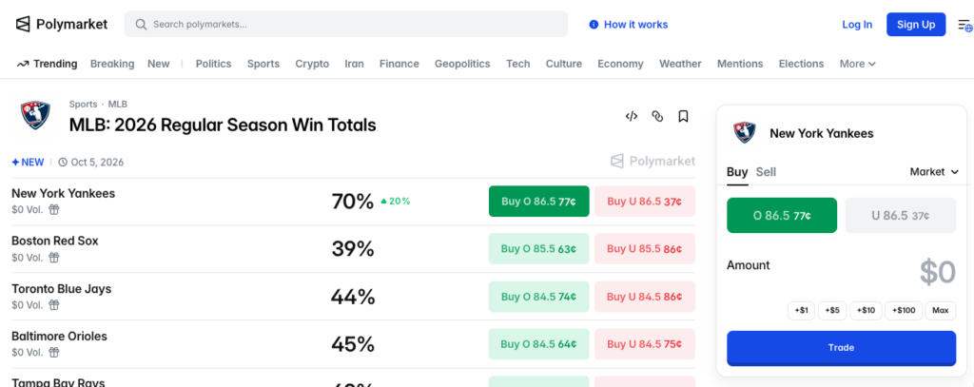
Task: Open the hamburger menu icon
Action: coord(964,25)
